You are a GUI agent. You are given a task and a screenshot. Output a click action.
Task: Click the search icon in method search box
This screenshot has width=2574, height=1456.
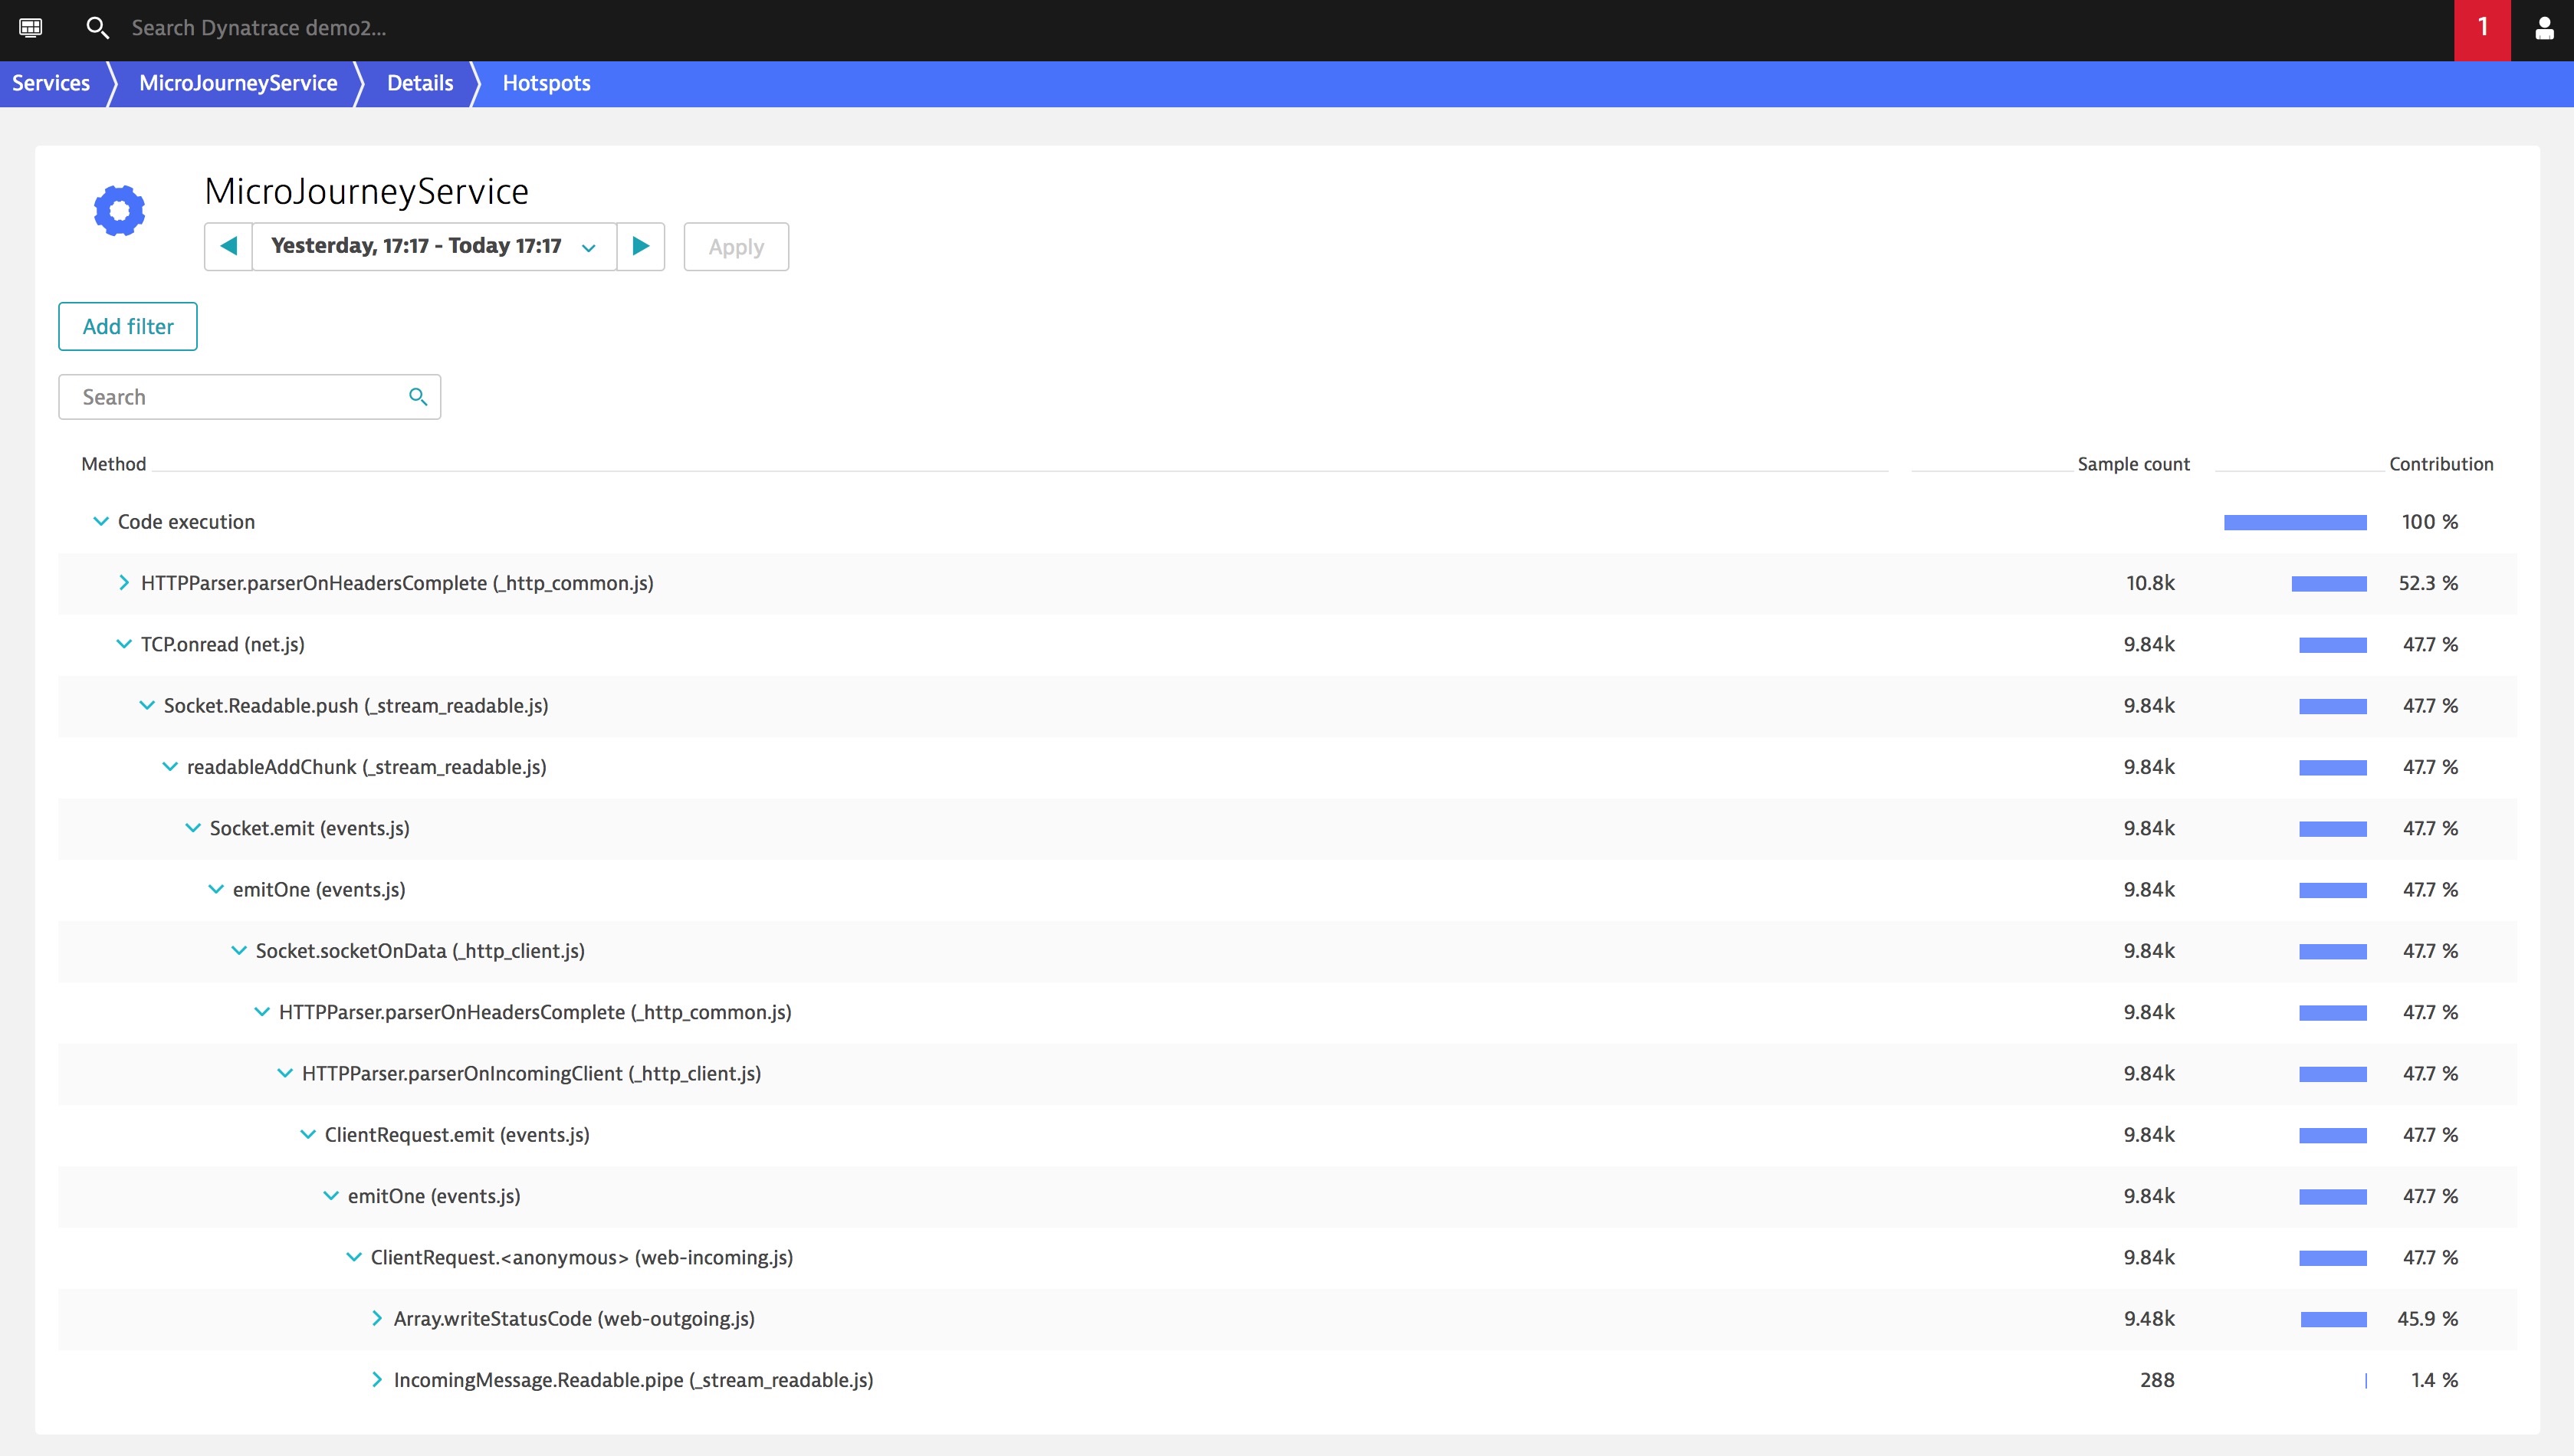418,397
